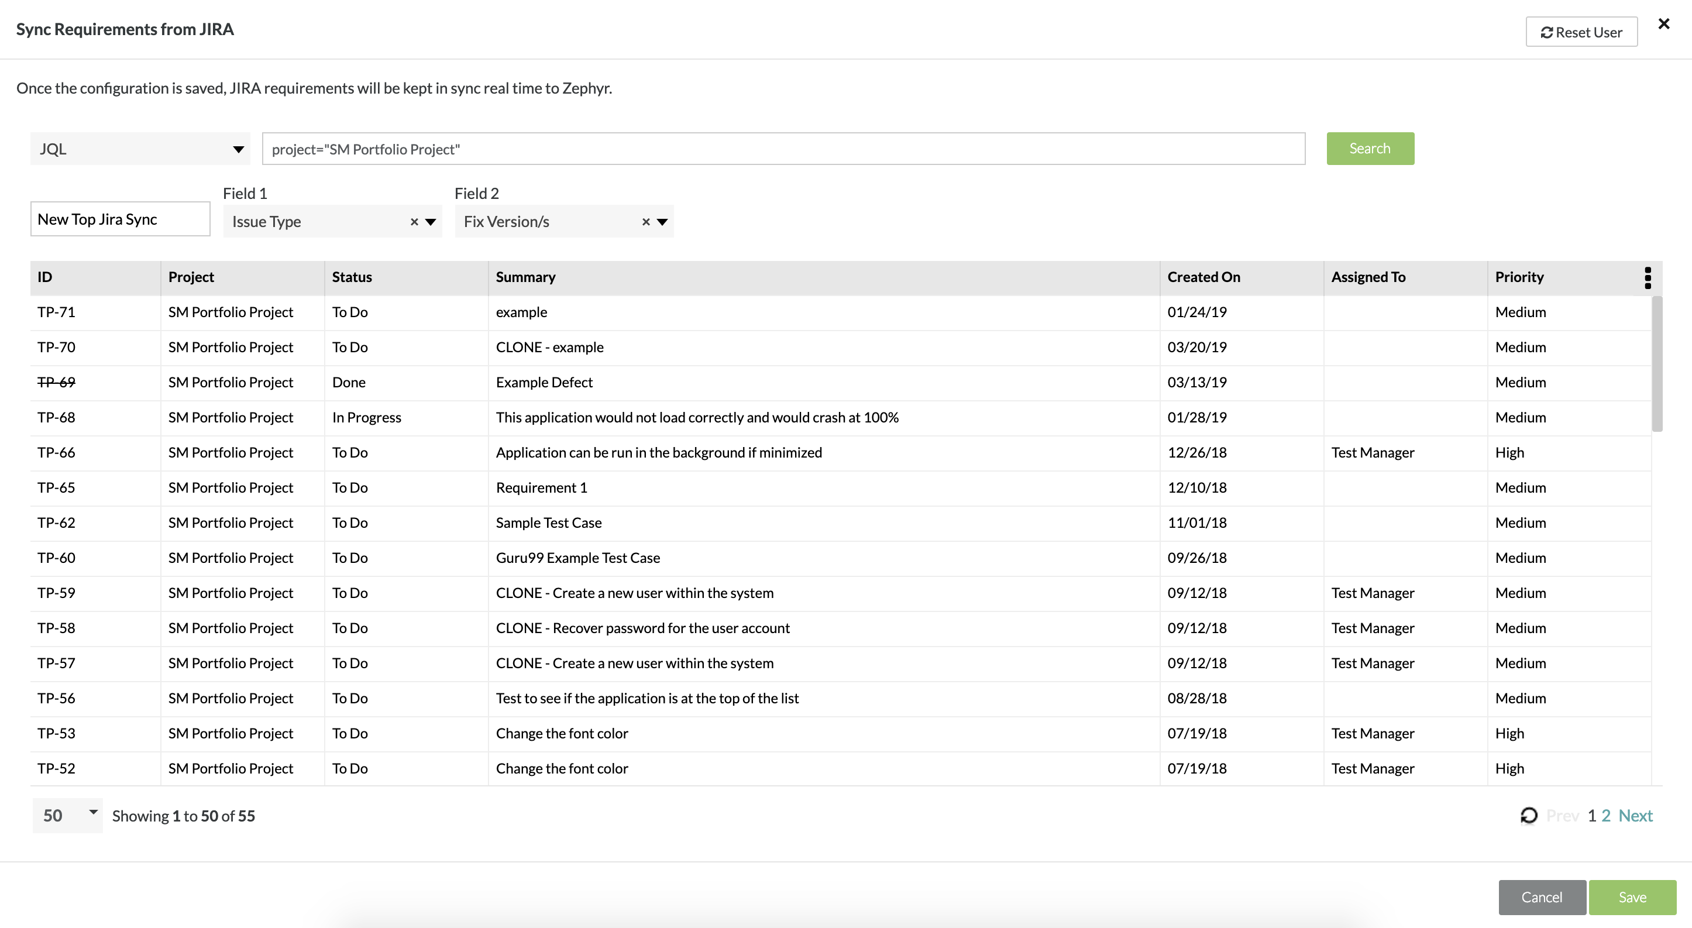
Task: Click High priority in the TP-53 row
Action: (x=1510, y=734)
